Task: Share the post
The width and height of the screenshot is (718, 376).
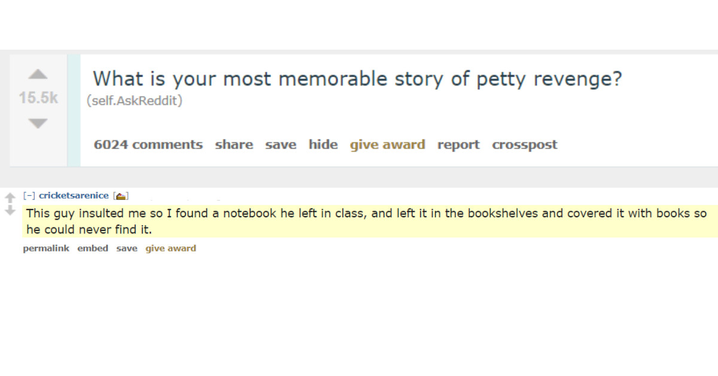Action: pos(234,144)
